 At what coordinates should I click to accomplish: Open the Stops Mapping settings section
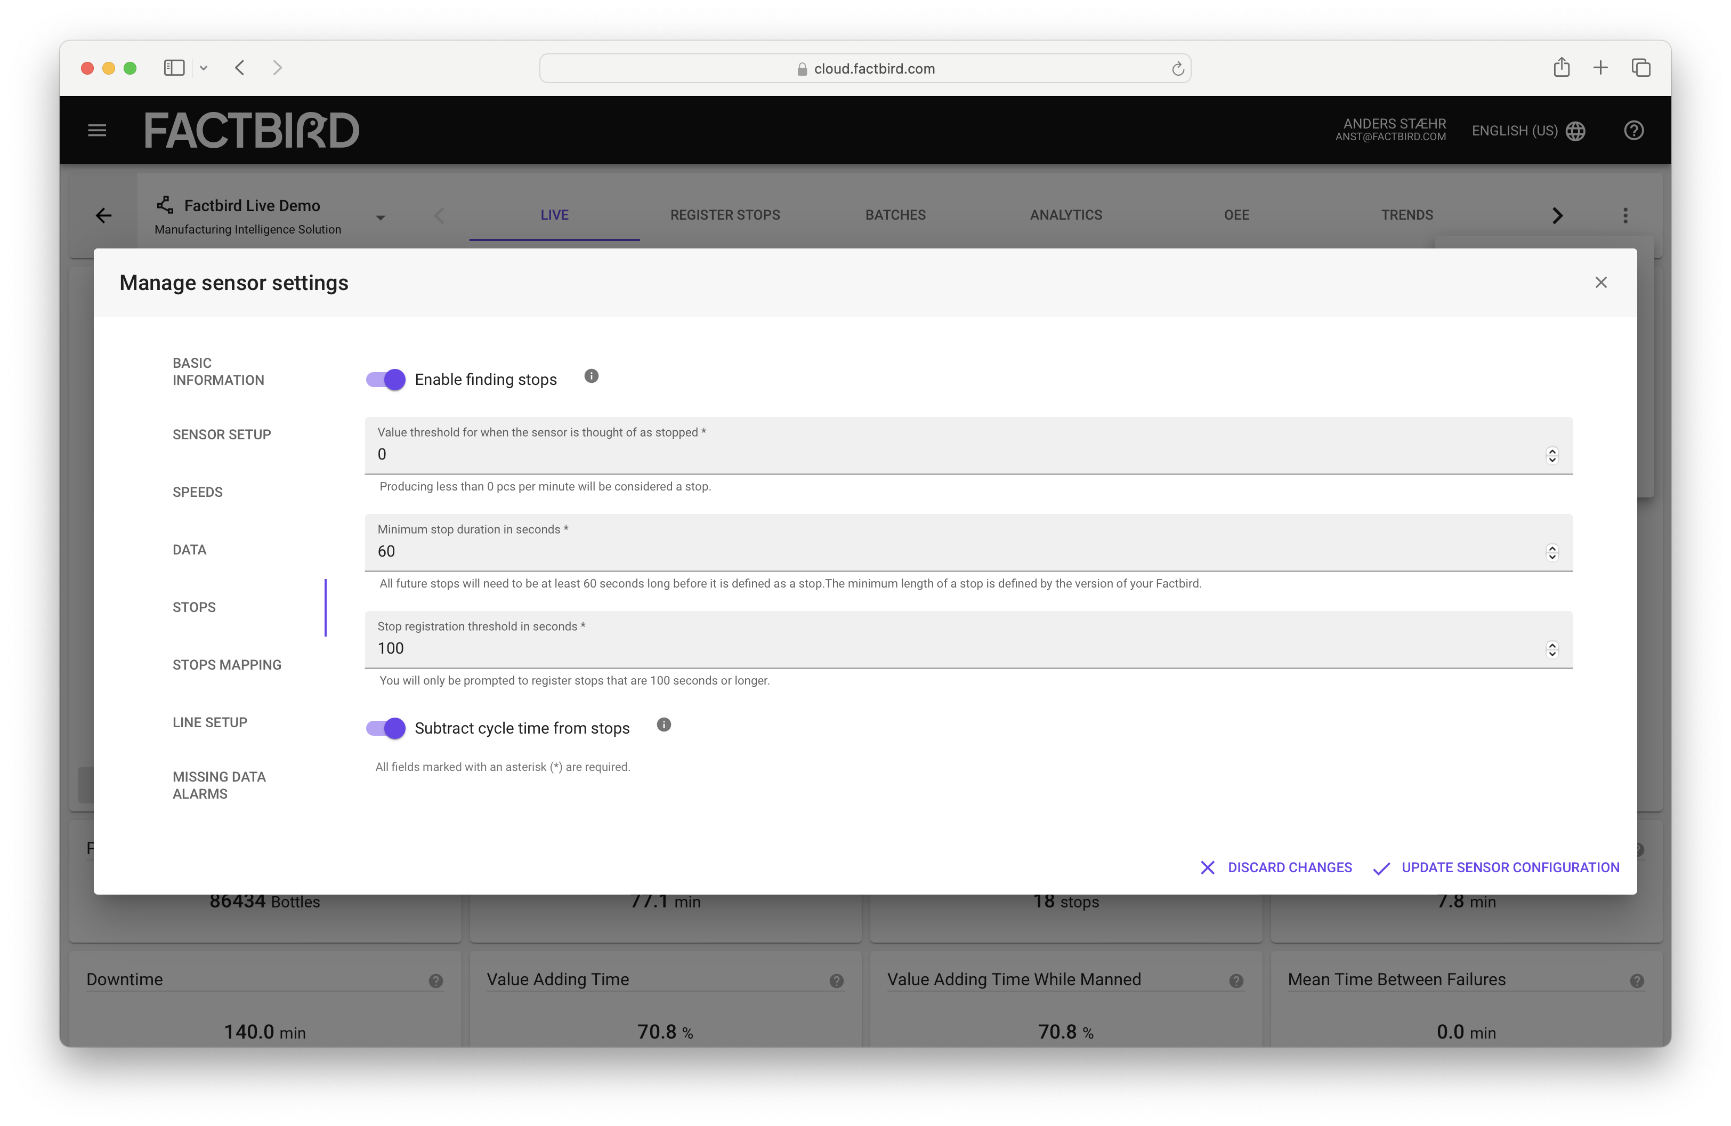(227, 665)
